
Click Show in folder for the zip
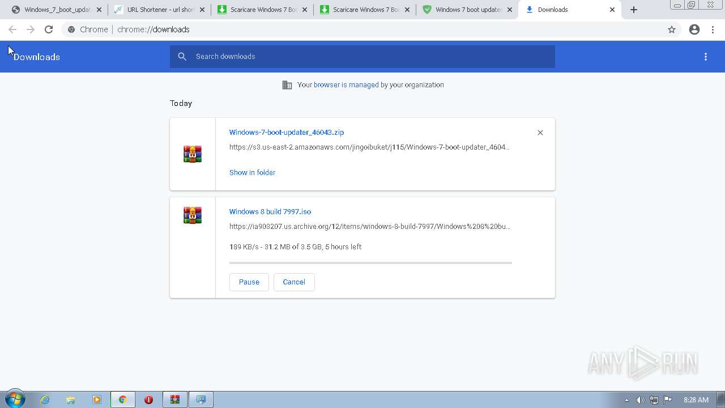pos(252,172)
